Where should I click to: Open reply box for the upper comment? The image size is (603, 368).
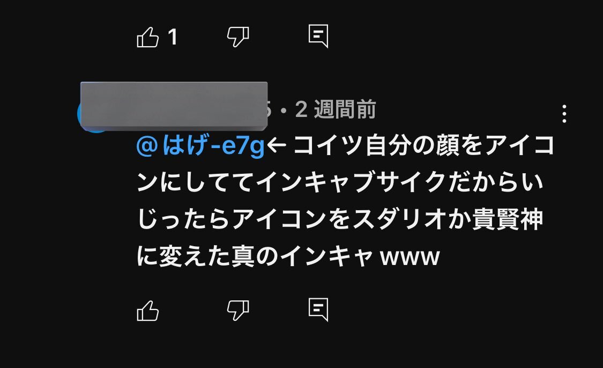click(318, 36)
